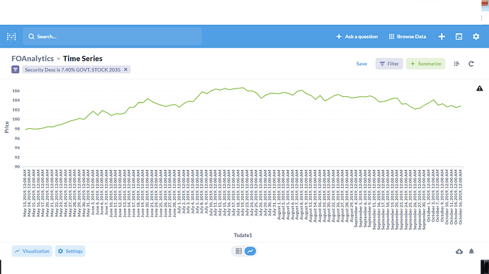Screen dimensions: 489x274
Task: Show the notebook editor icon
Action: (456, 64)
